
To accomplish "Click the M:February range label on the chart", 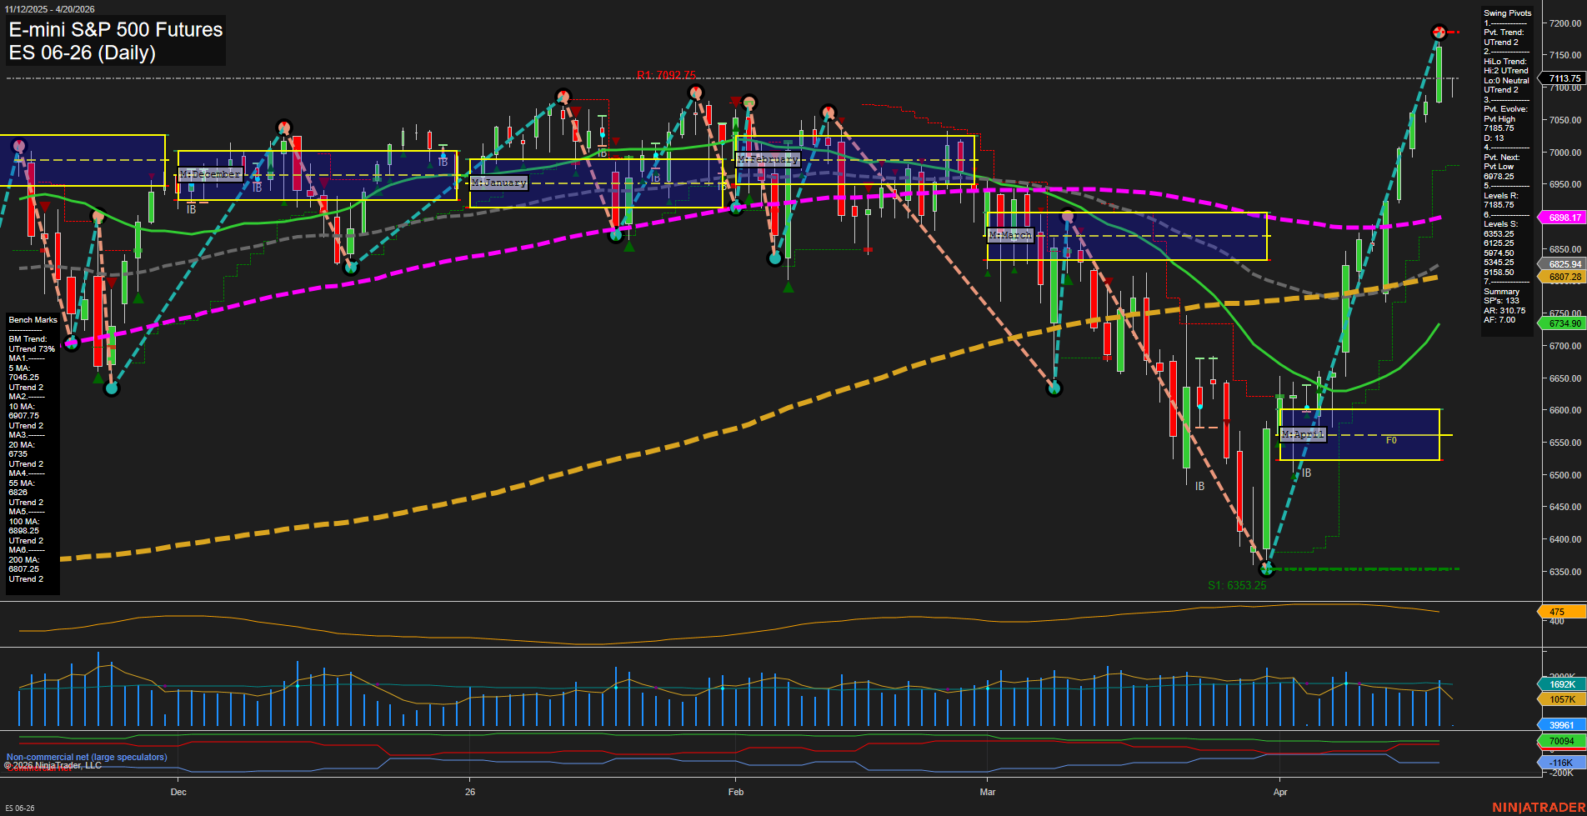I will pyautogui.click(x=768, y=158).
